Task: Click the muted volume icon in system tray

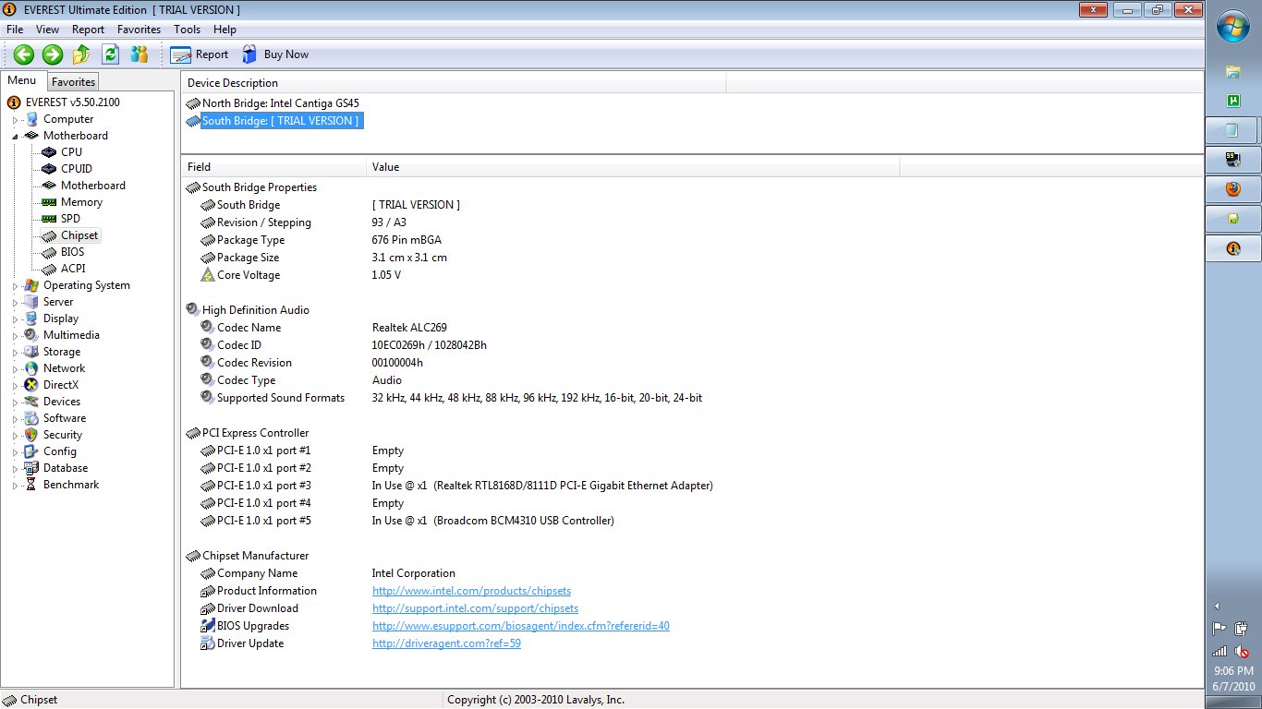Action: click(1243, 651)
